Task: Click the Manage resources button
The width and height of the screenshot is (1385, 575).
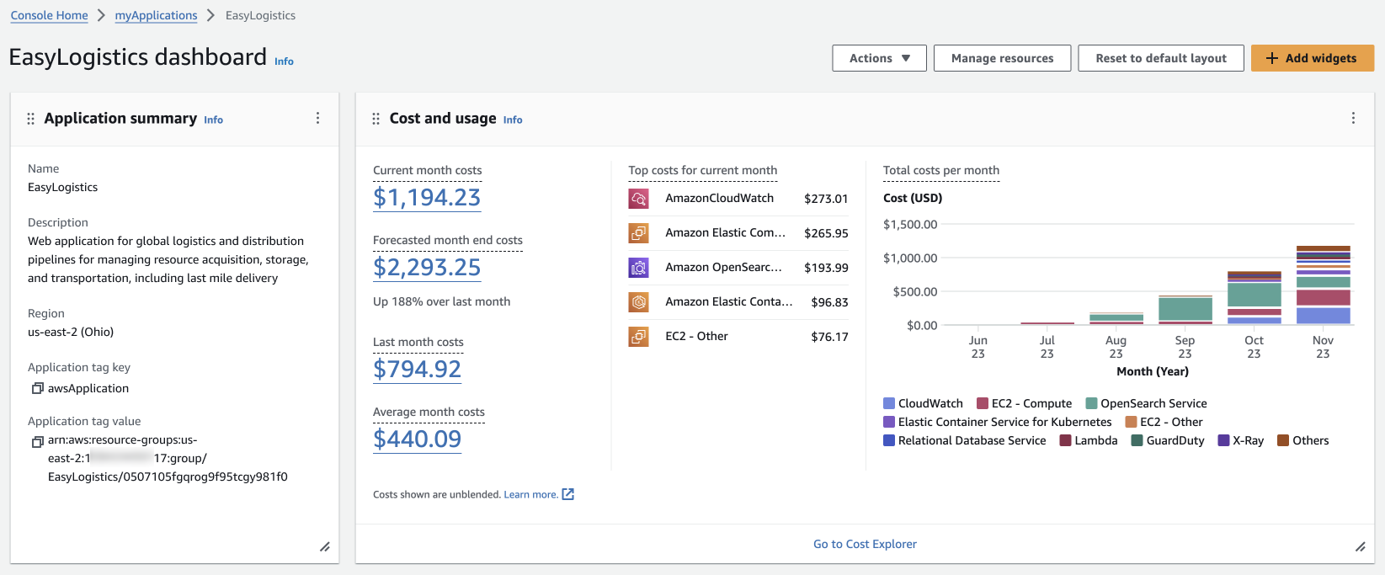Action: 1002,58
